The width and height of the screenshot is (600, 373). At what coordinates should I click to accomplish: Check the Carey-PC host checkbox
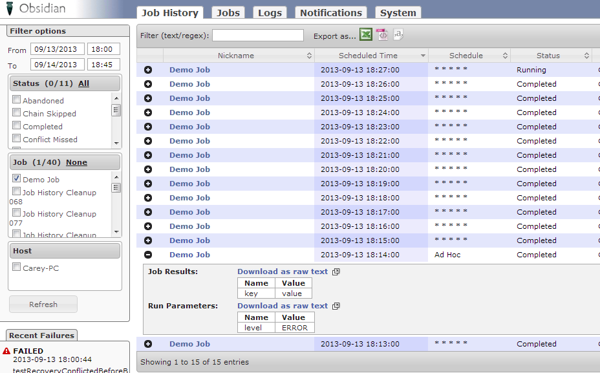tap(17, 267)
